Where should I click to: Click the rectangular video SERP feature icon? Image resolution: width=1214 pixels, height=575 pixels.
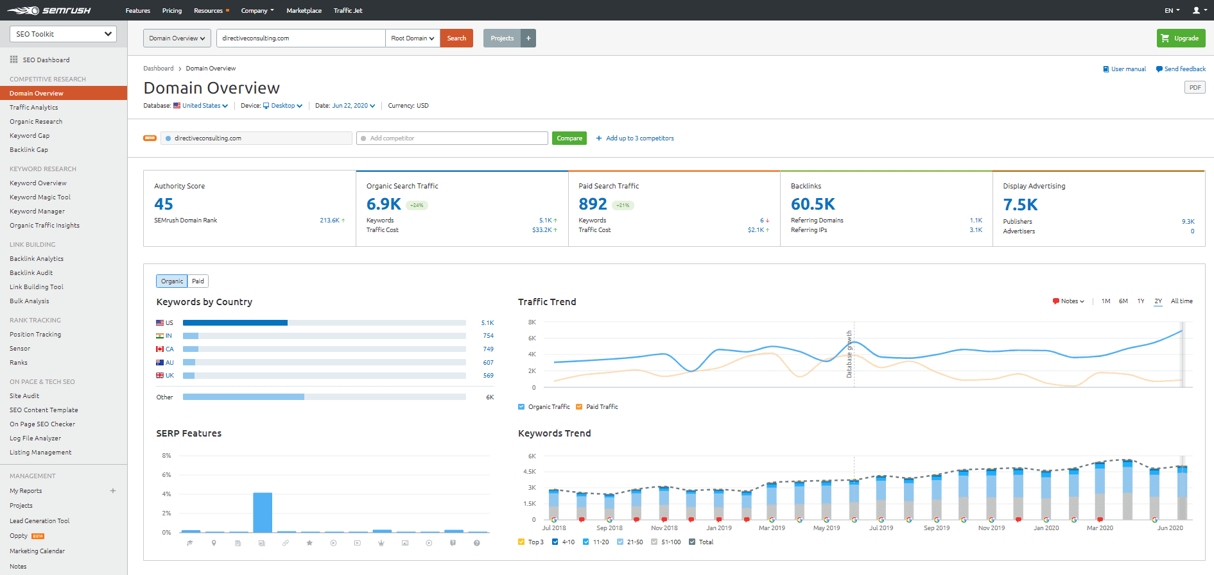(357, 543)
